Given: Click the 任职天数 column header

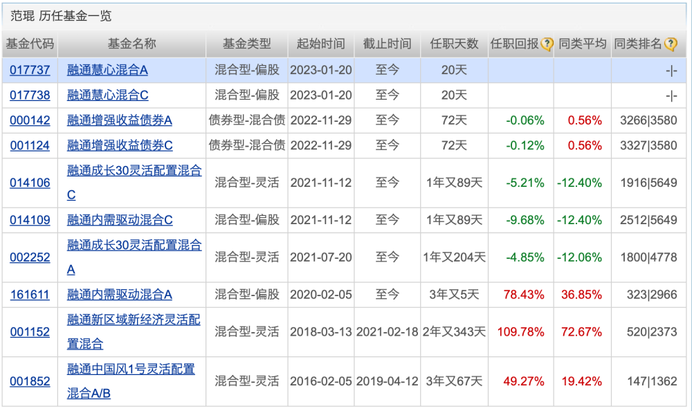Looking at the screenshot, I should (x=454, y=44).
